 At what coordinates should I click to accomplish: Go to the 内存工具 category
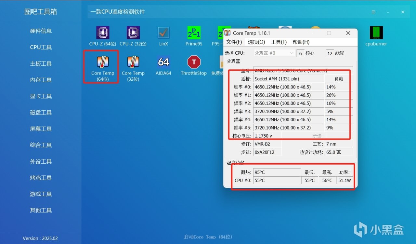point(41,80)
